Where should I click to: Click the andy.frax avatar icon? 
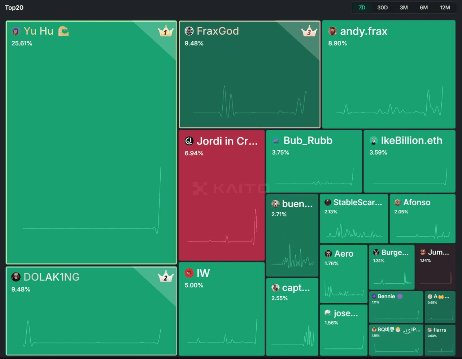click(x=332, y=31)
